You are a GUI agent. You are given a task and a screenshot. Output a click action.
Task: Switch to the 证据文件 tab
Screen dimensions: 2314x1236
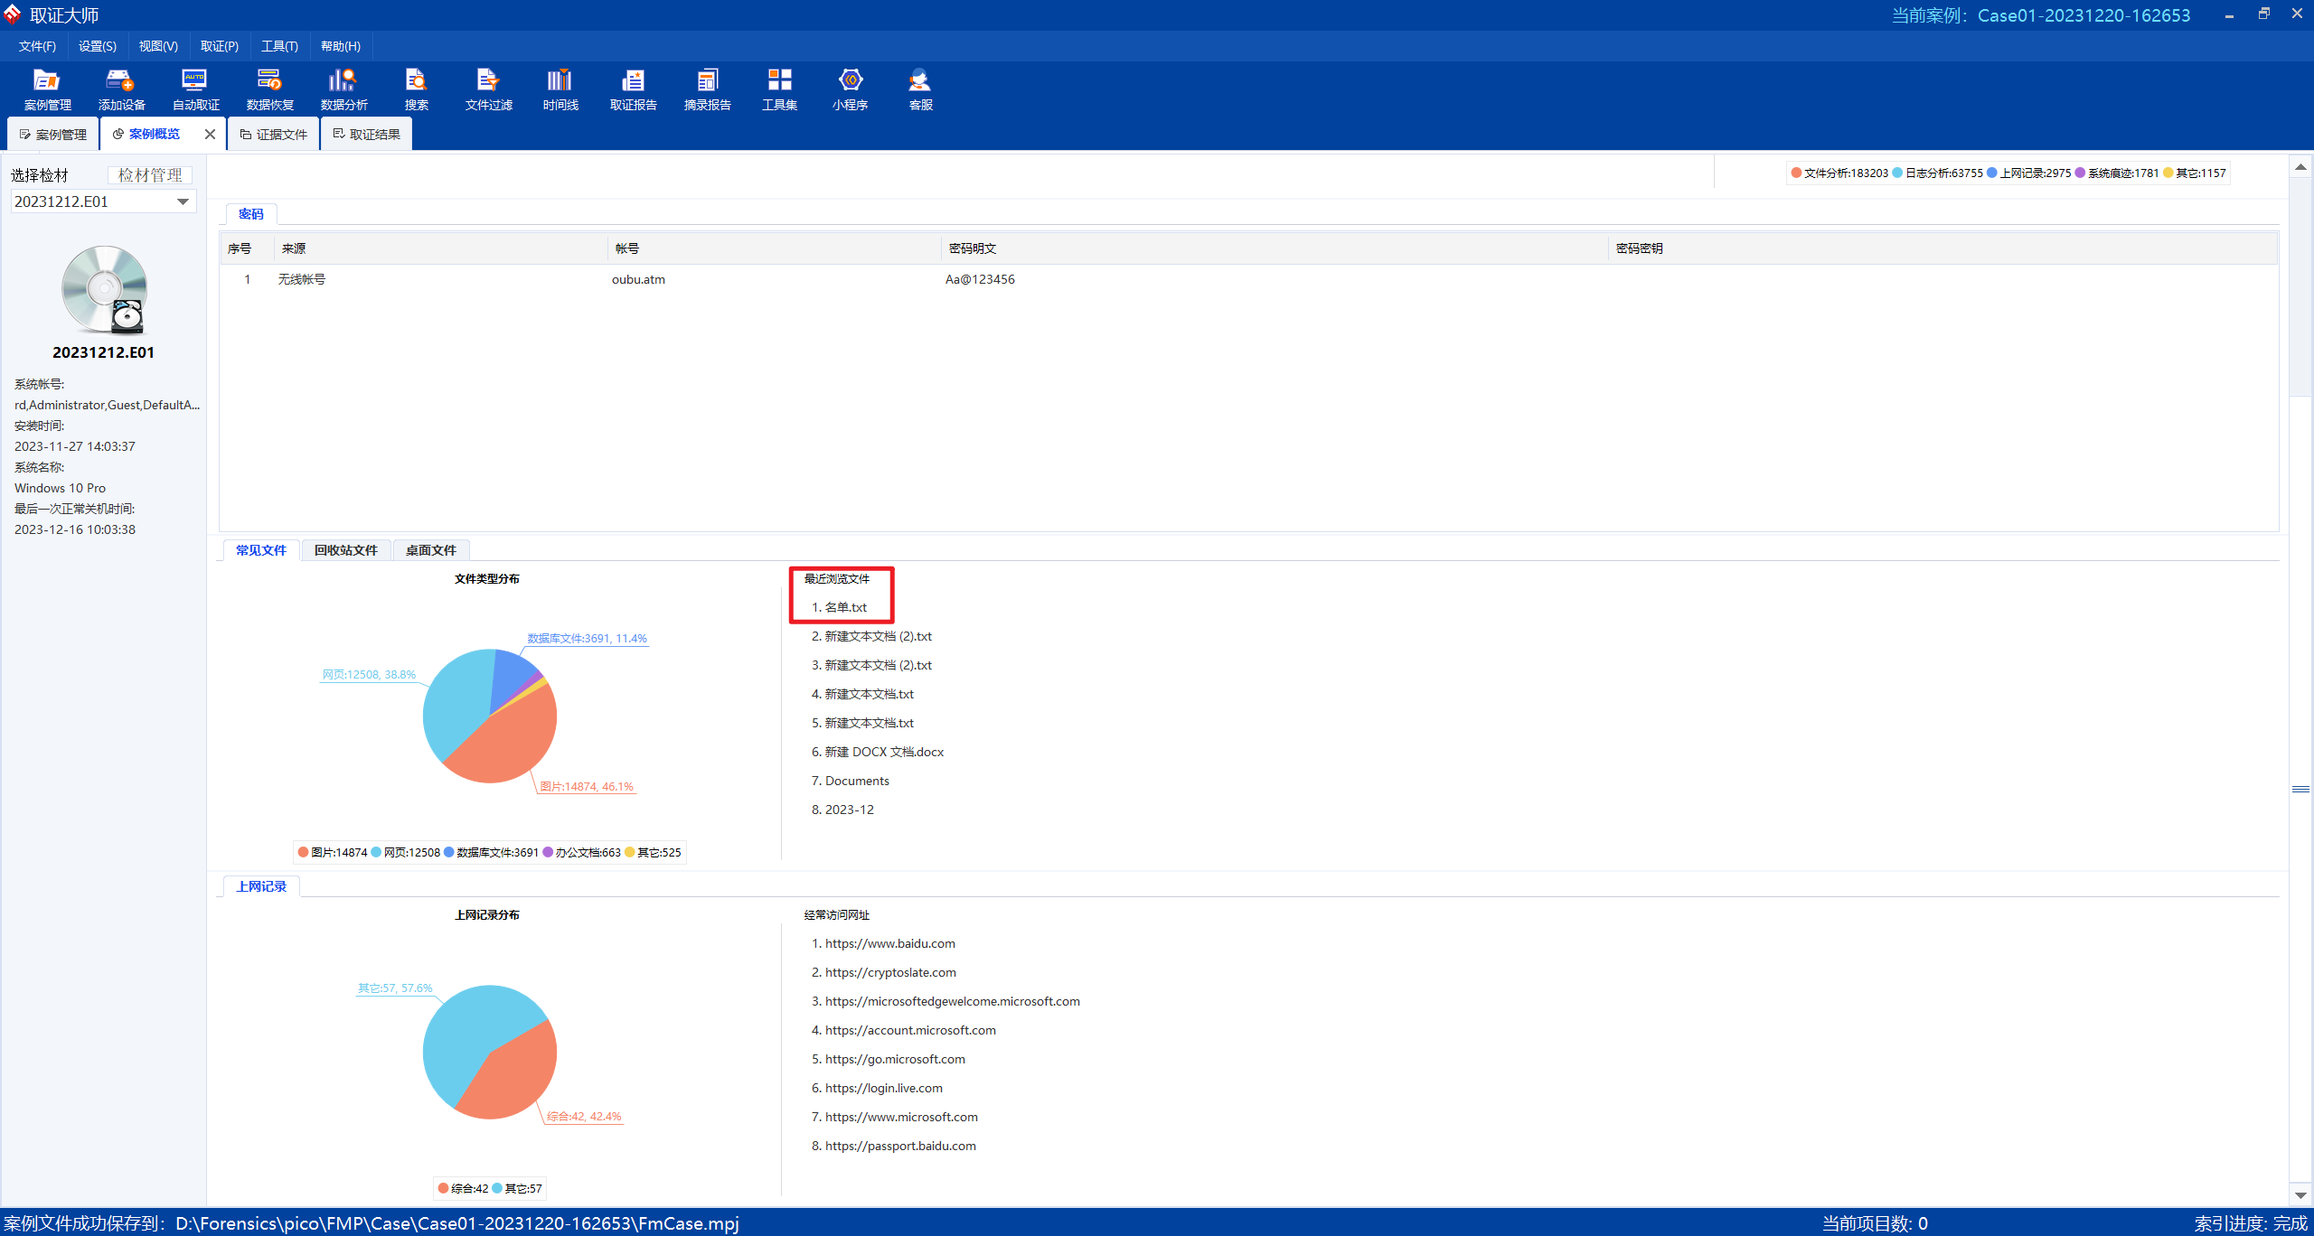tap(274, 134)
